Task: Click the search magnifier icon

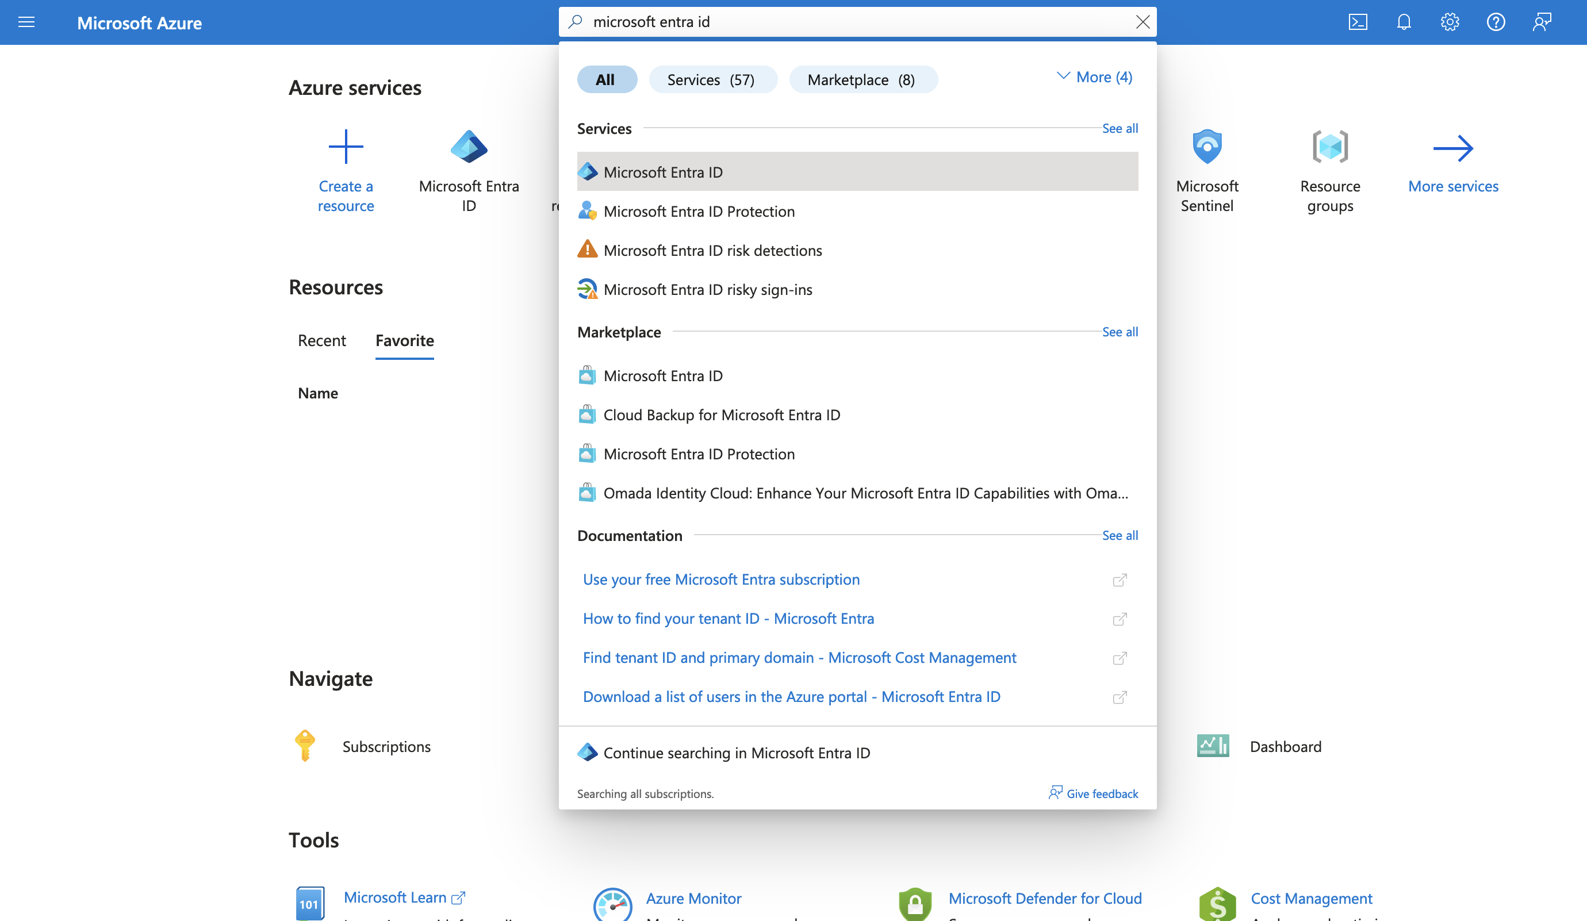Action: coord(575,22)
